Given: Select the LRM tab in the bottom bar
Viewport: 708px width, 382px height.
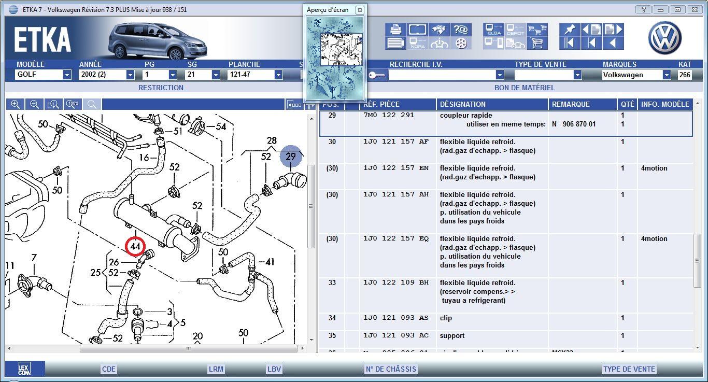Looking at the screenshot, I should click(x=216, y=369).
